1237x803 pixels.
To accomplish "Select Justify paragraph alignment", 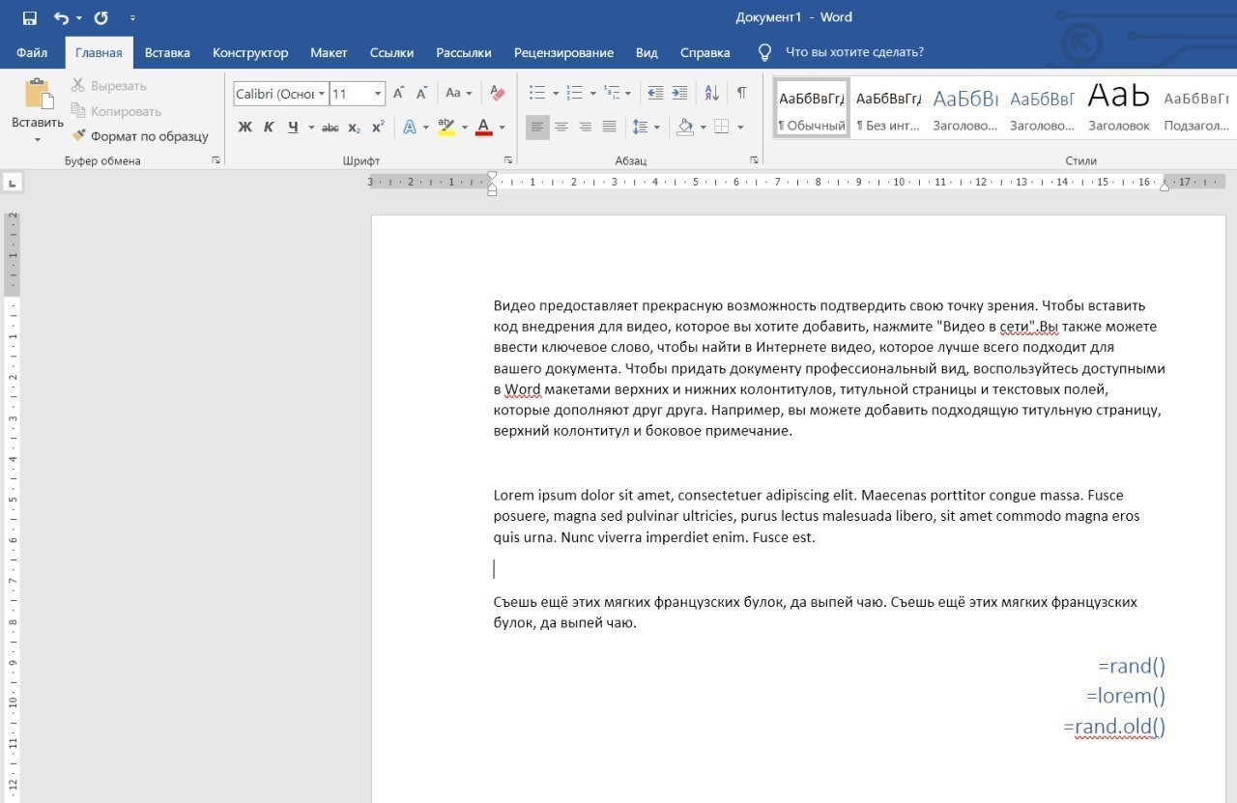I will [x=609, y=127].
